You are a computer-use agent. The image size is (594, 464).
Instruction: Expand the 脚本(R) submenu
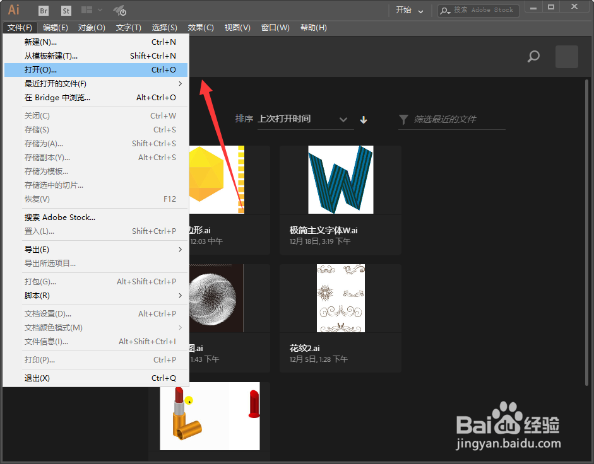(x=96, y=296)
